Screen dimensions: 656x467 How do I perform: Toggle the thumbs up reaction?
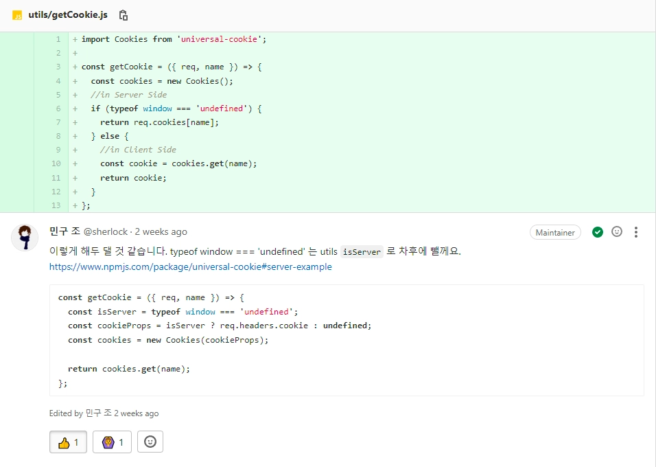point(68,442)
